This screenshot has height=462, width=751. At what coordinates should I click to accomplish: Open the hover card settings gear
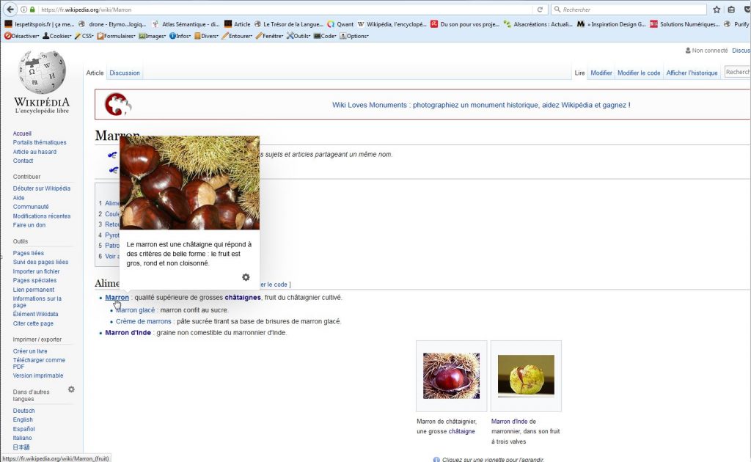(x=246, y=277)
